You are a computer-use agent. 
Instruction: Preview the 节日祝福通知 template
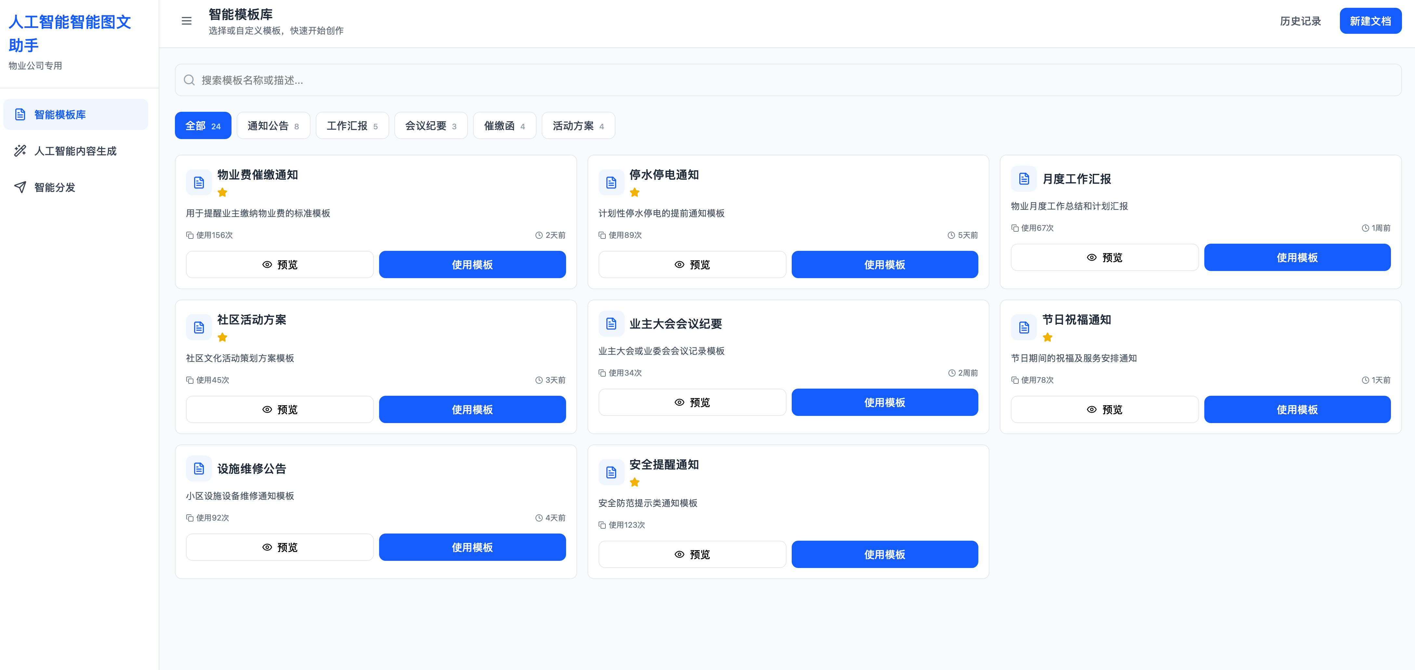pos(1104,409)
